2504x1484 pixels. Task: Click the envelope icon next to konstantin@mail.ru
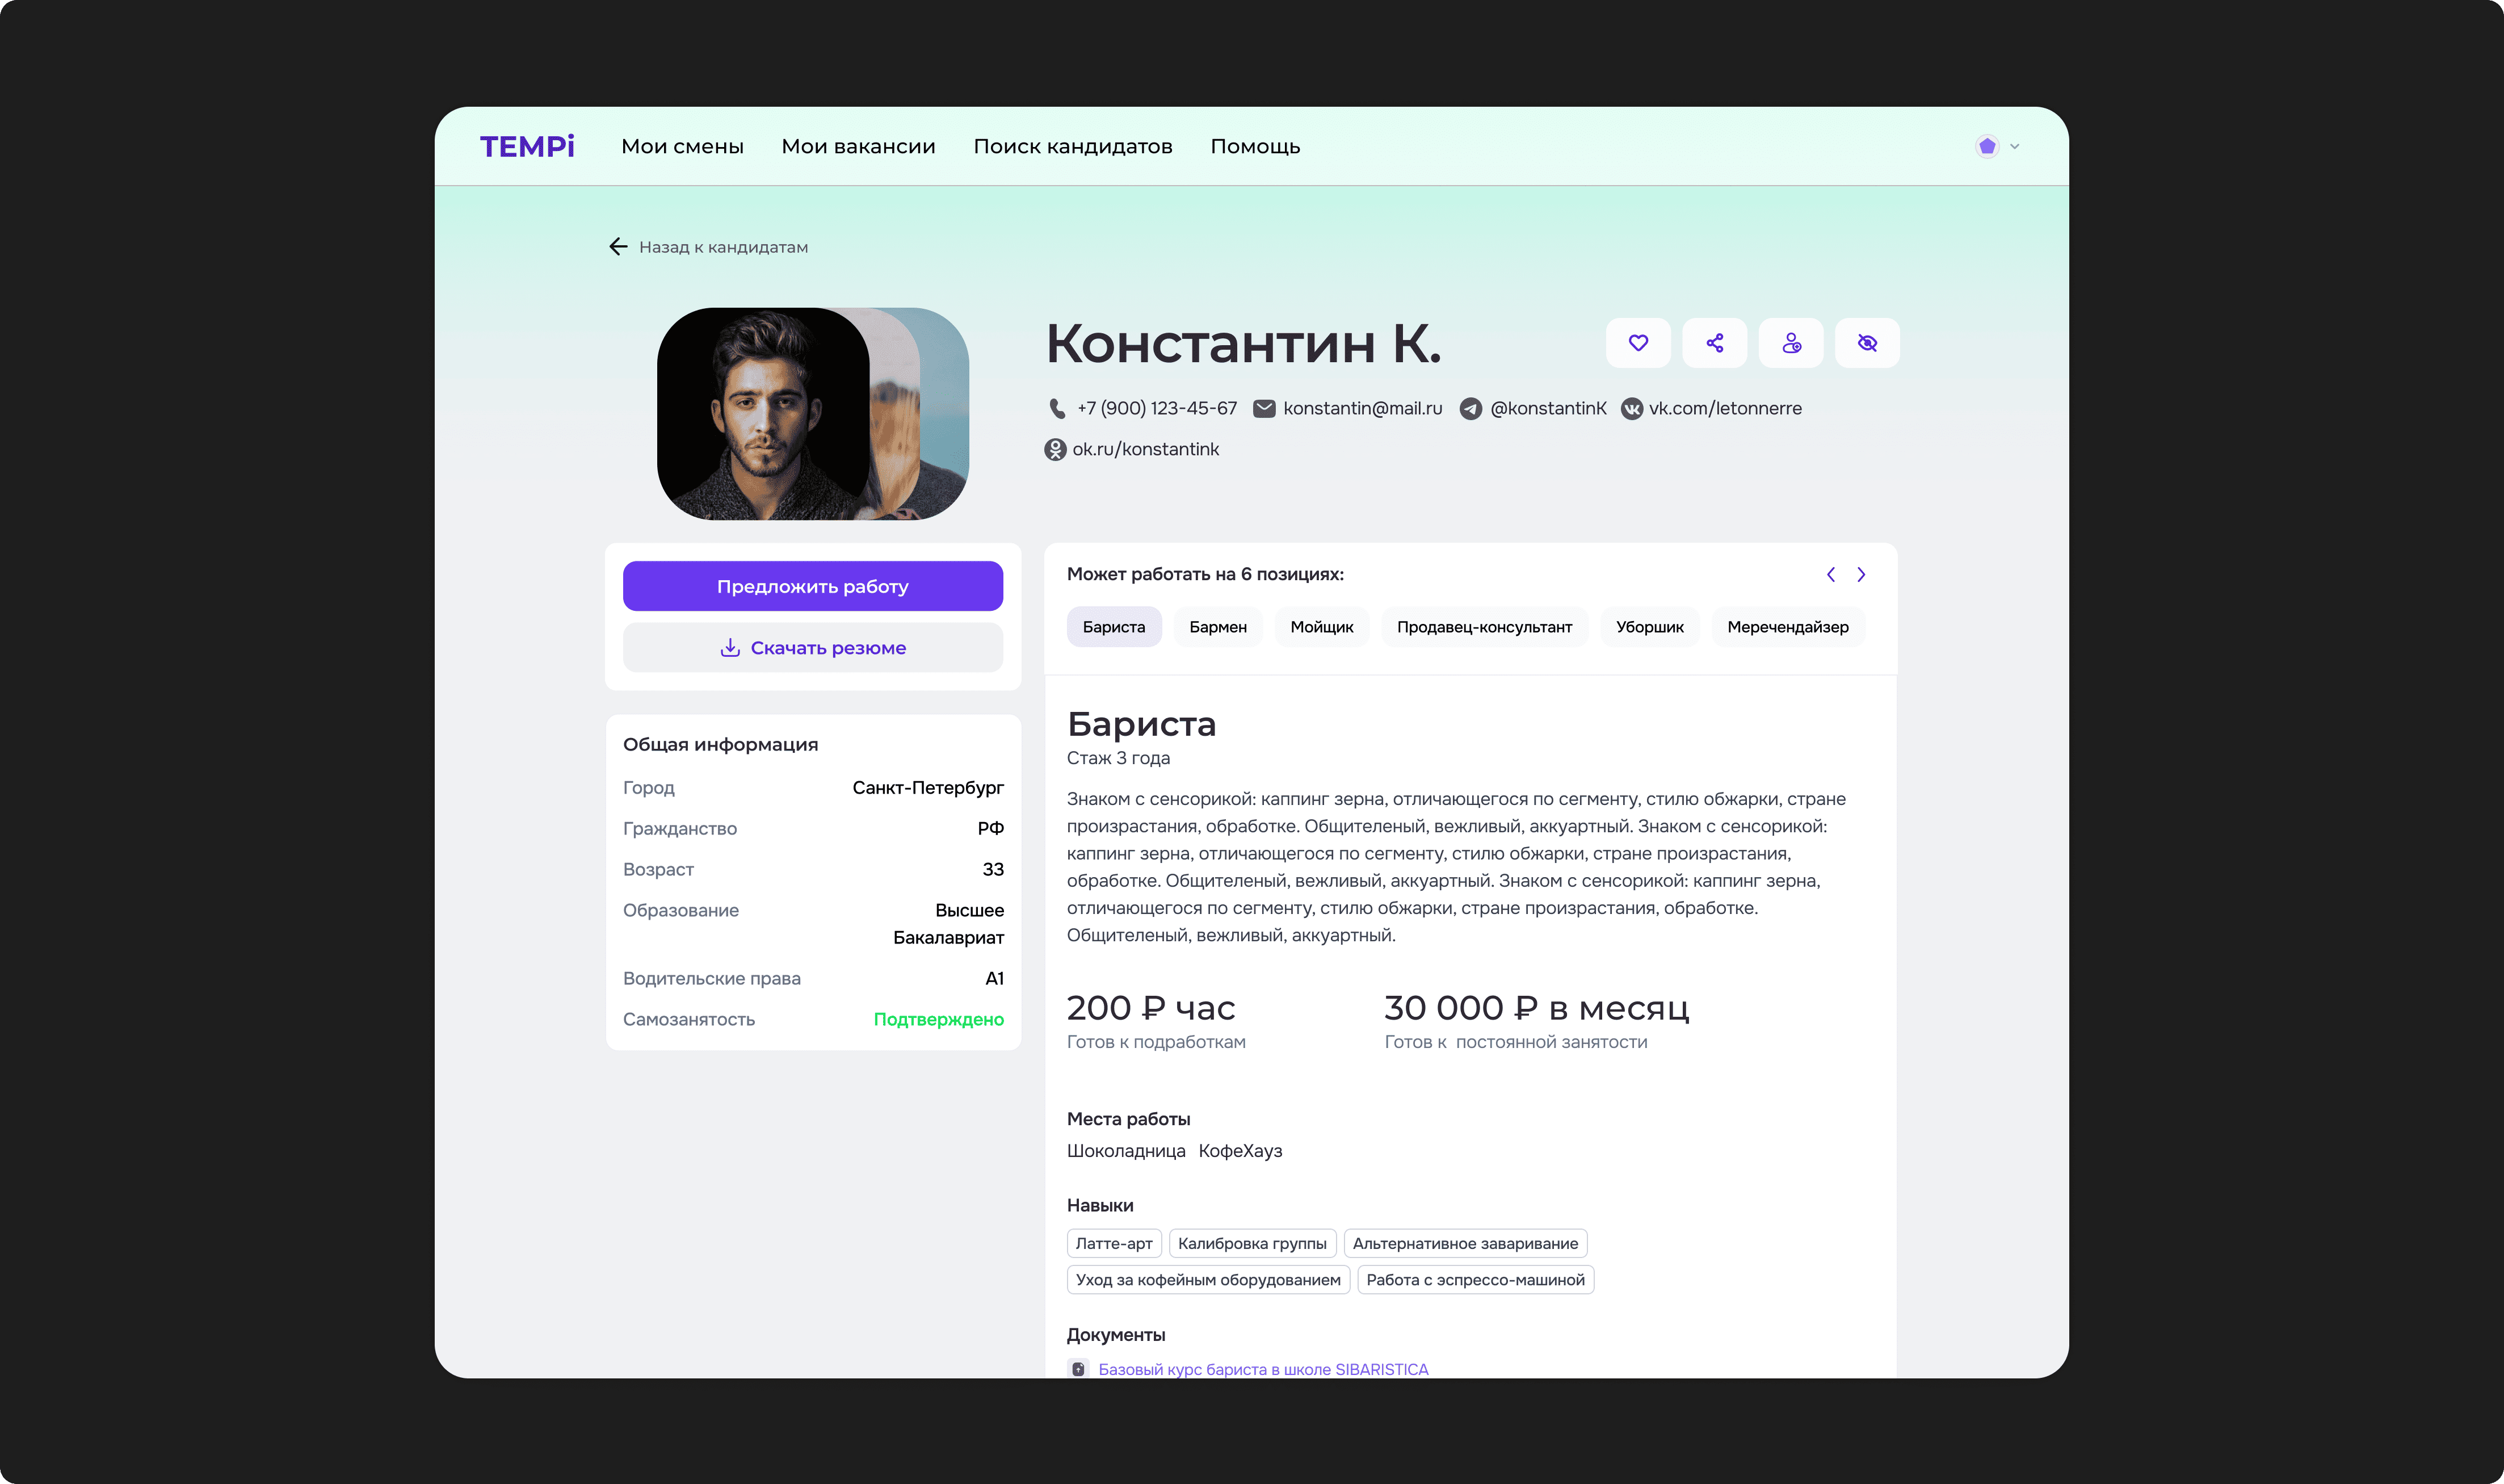click(1264, 408)
